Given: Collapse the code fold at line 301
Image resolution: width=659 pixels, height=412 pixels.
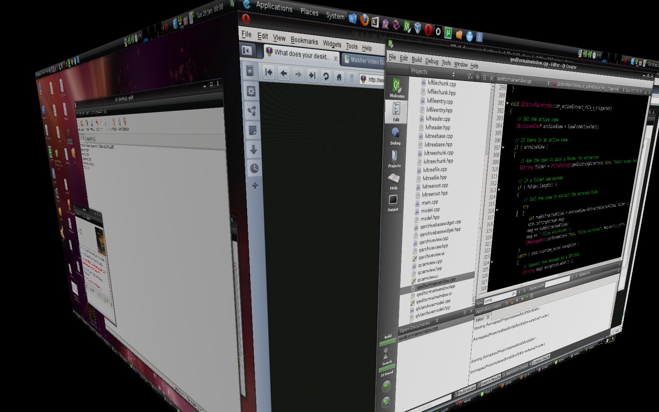Looking at the screenshot, I should click(507, 104).
